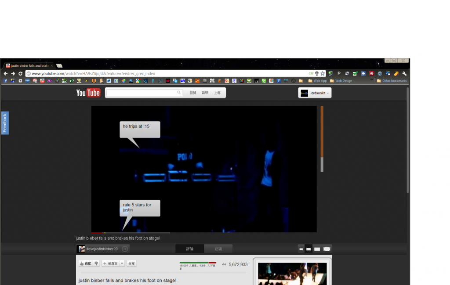Click the green checkmark extension icon
450x285 pixels.
tap(355, 74)
